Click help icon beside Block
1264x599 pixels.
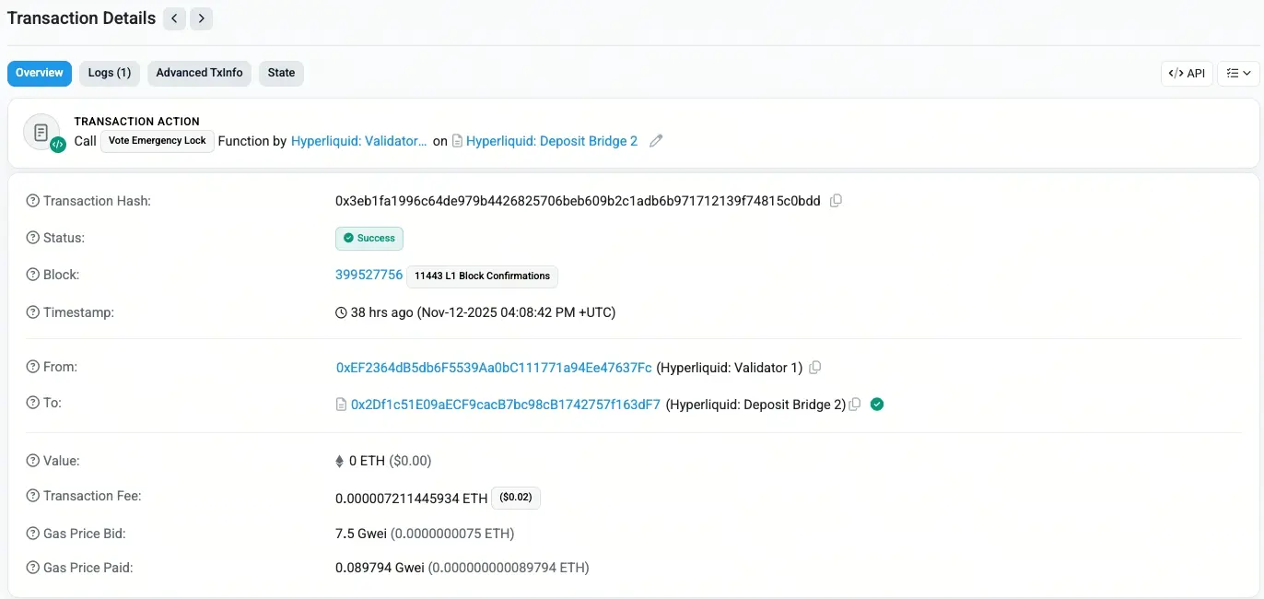click(x=33, y=275)
